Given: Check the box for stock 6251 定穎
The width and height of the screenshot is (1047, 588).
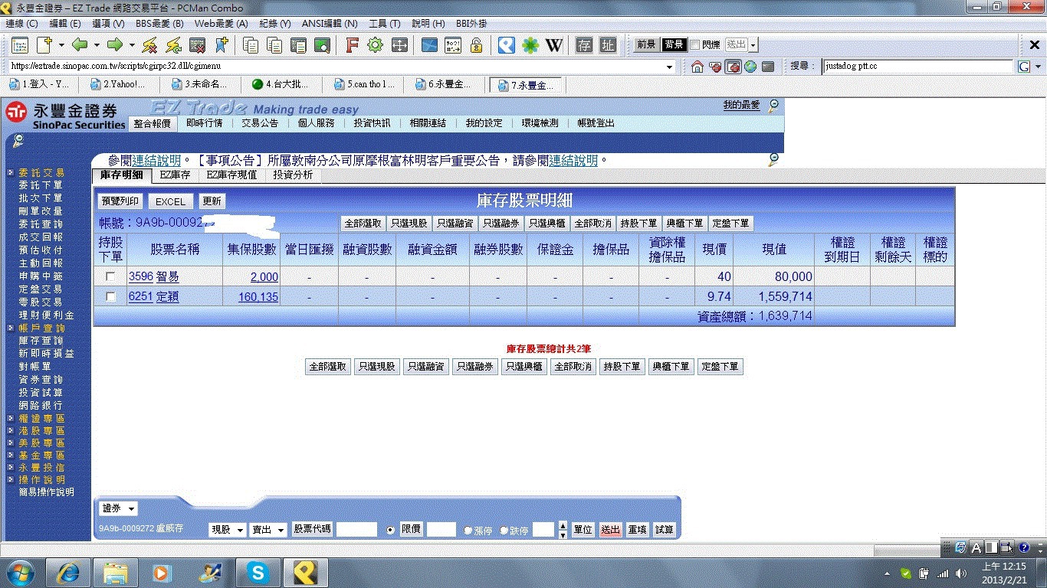Looking at the screenshot, I should tap(110, 296).
